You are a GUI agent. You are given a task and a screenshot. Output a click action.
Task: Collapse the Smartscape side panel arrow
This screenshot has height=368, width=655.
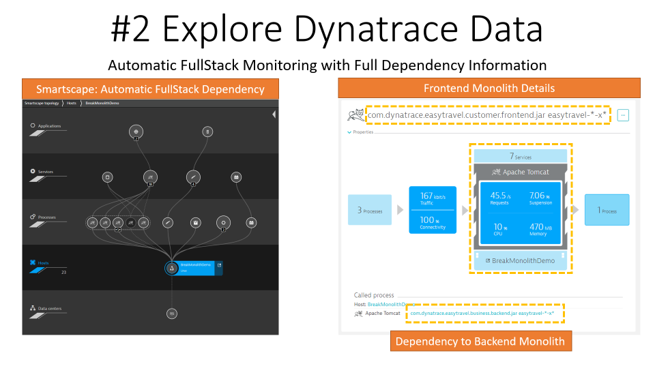(274, 114)
